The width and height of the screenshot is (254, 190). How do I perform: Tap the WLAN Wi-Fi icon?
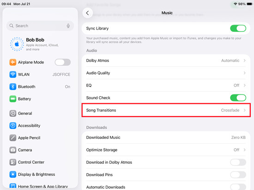pyautogui.click(x=13, y=74)
